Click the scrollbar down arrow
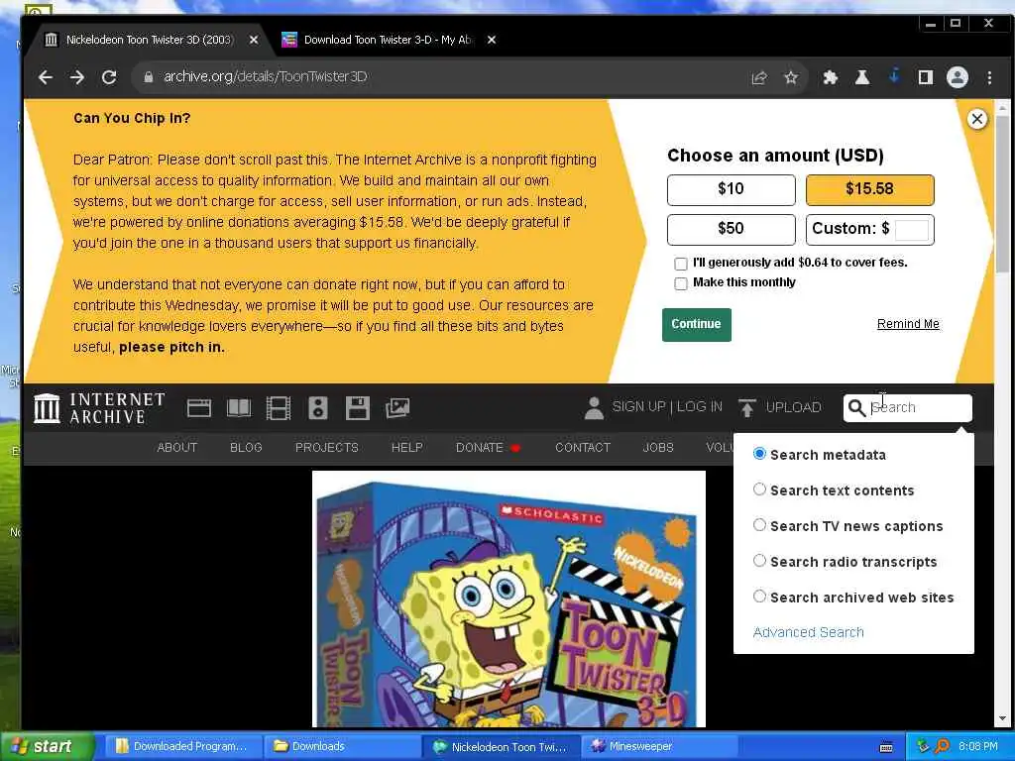Image resolution: width=1015 pixels, height=761 pixels. tap(1002, 719)
